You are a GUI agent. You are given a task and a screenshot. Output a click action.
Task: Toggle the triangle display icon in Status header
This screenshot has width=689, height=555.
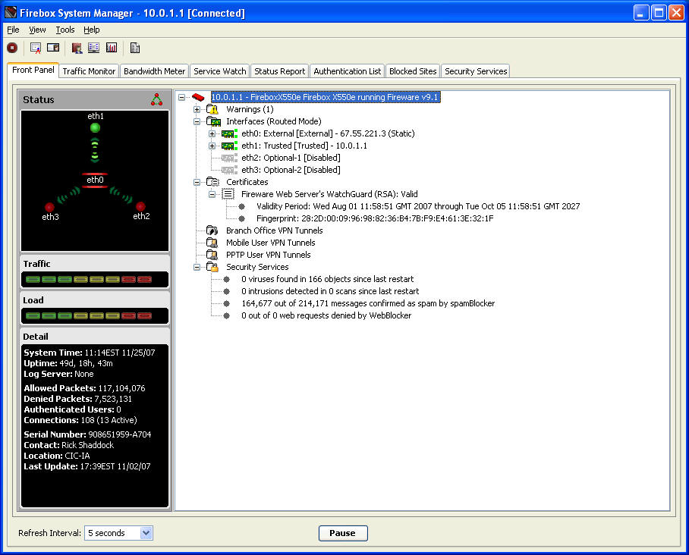[x=156, y=99]
